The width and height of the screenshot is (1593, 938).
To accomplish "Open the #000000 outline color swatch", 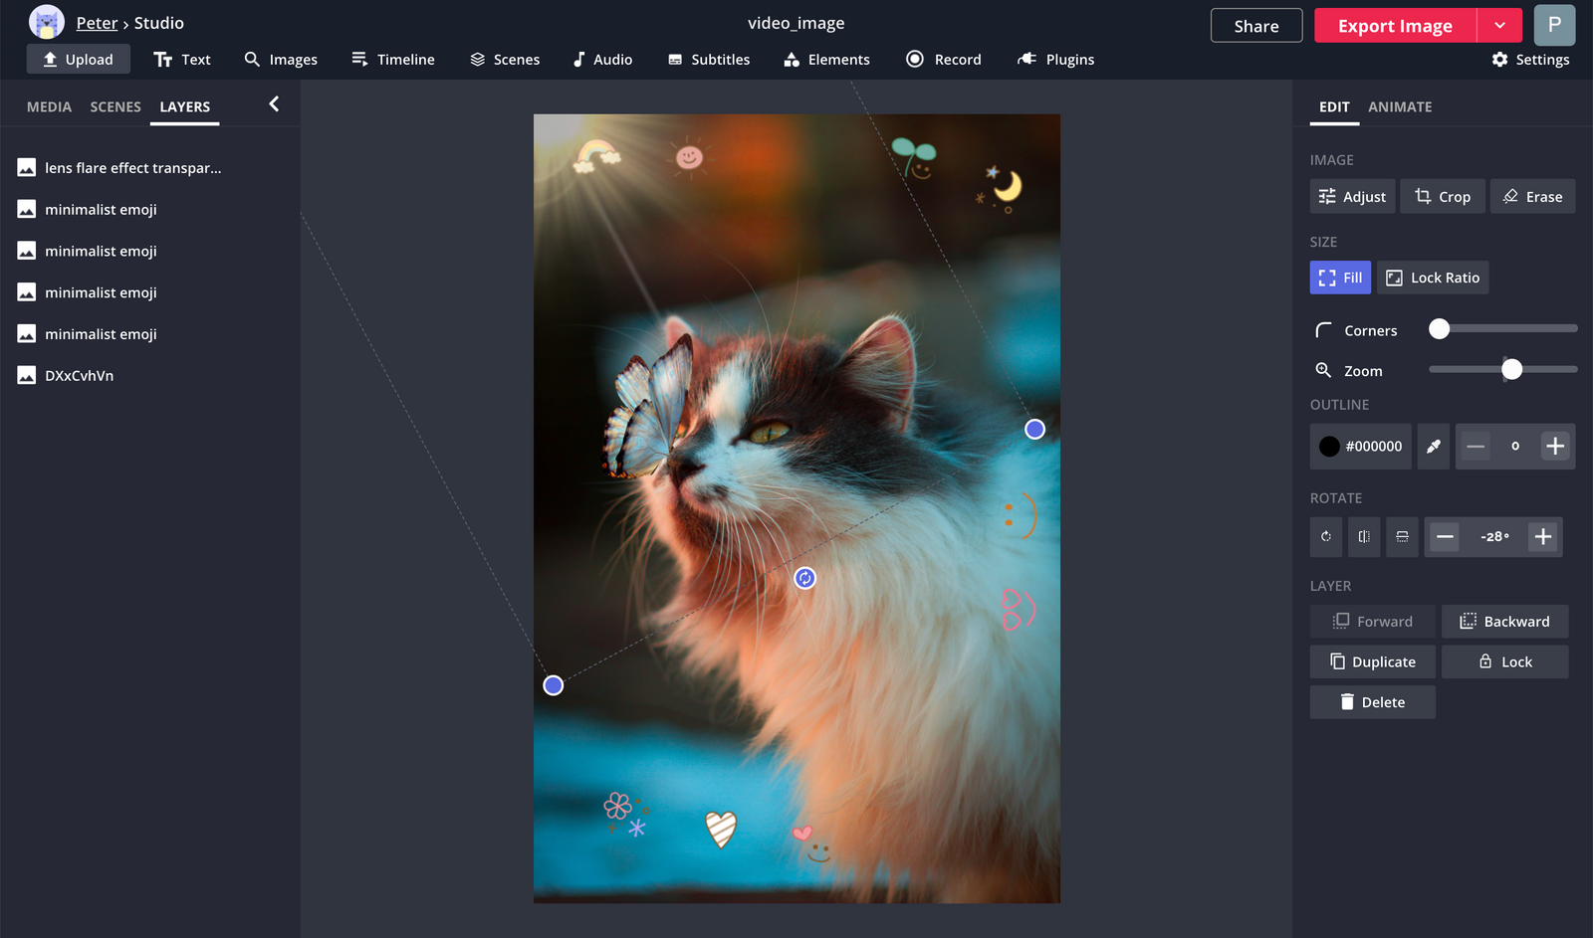I will click(x=1360, y=446).
